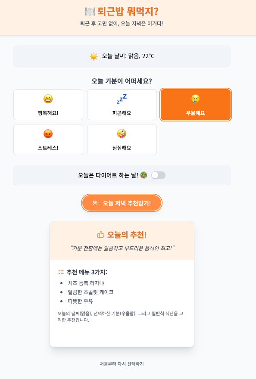Click the checklist icon beside 추천 메뉴

[x=61, y=272]
